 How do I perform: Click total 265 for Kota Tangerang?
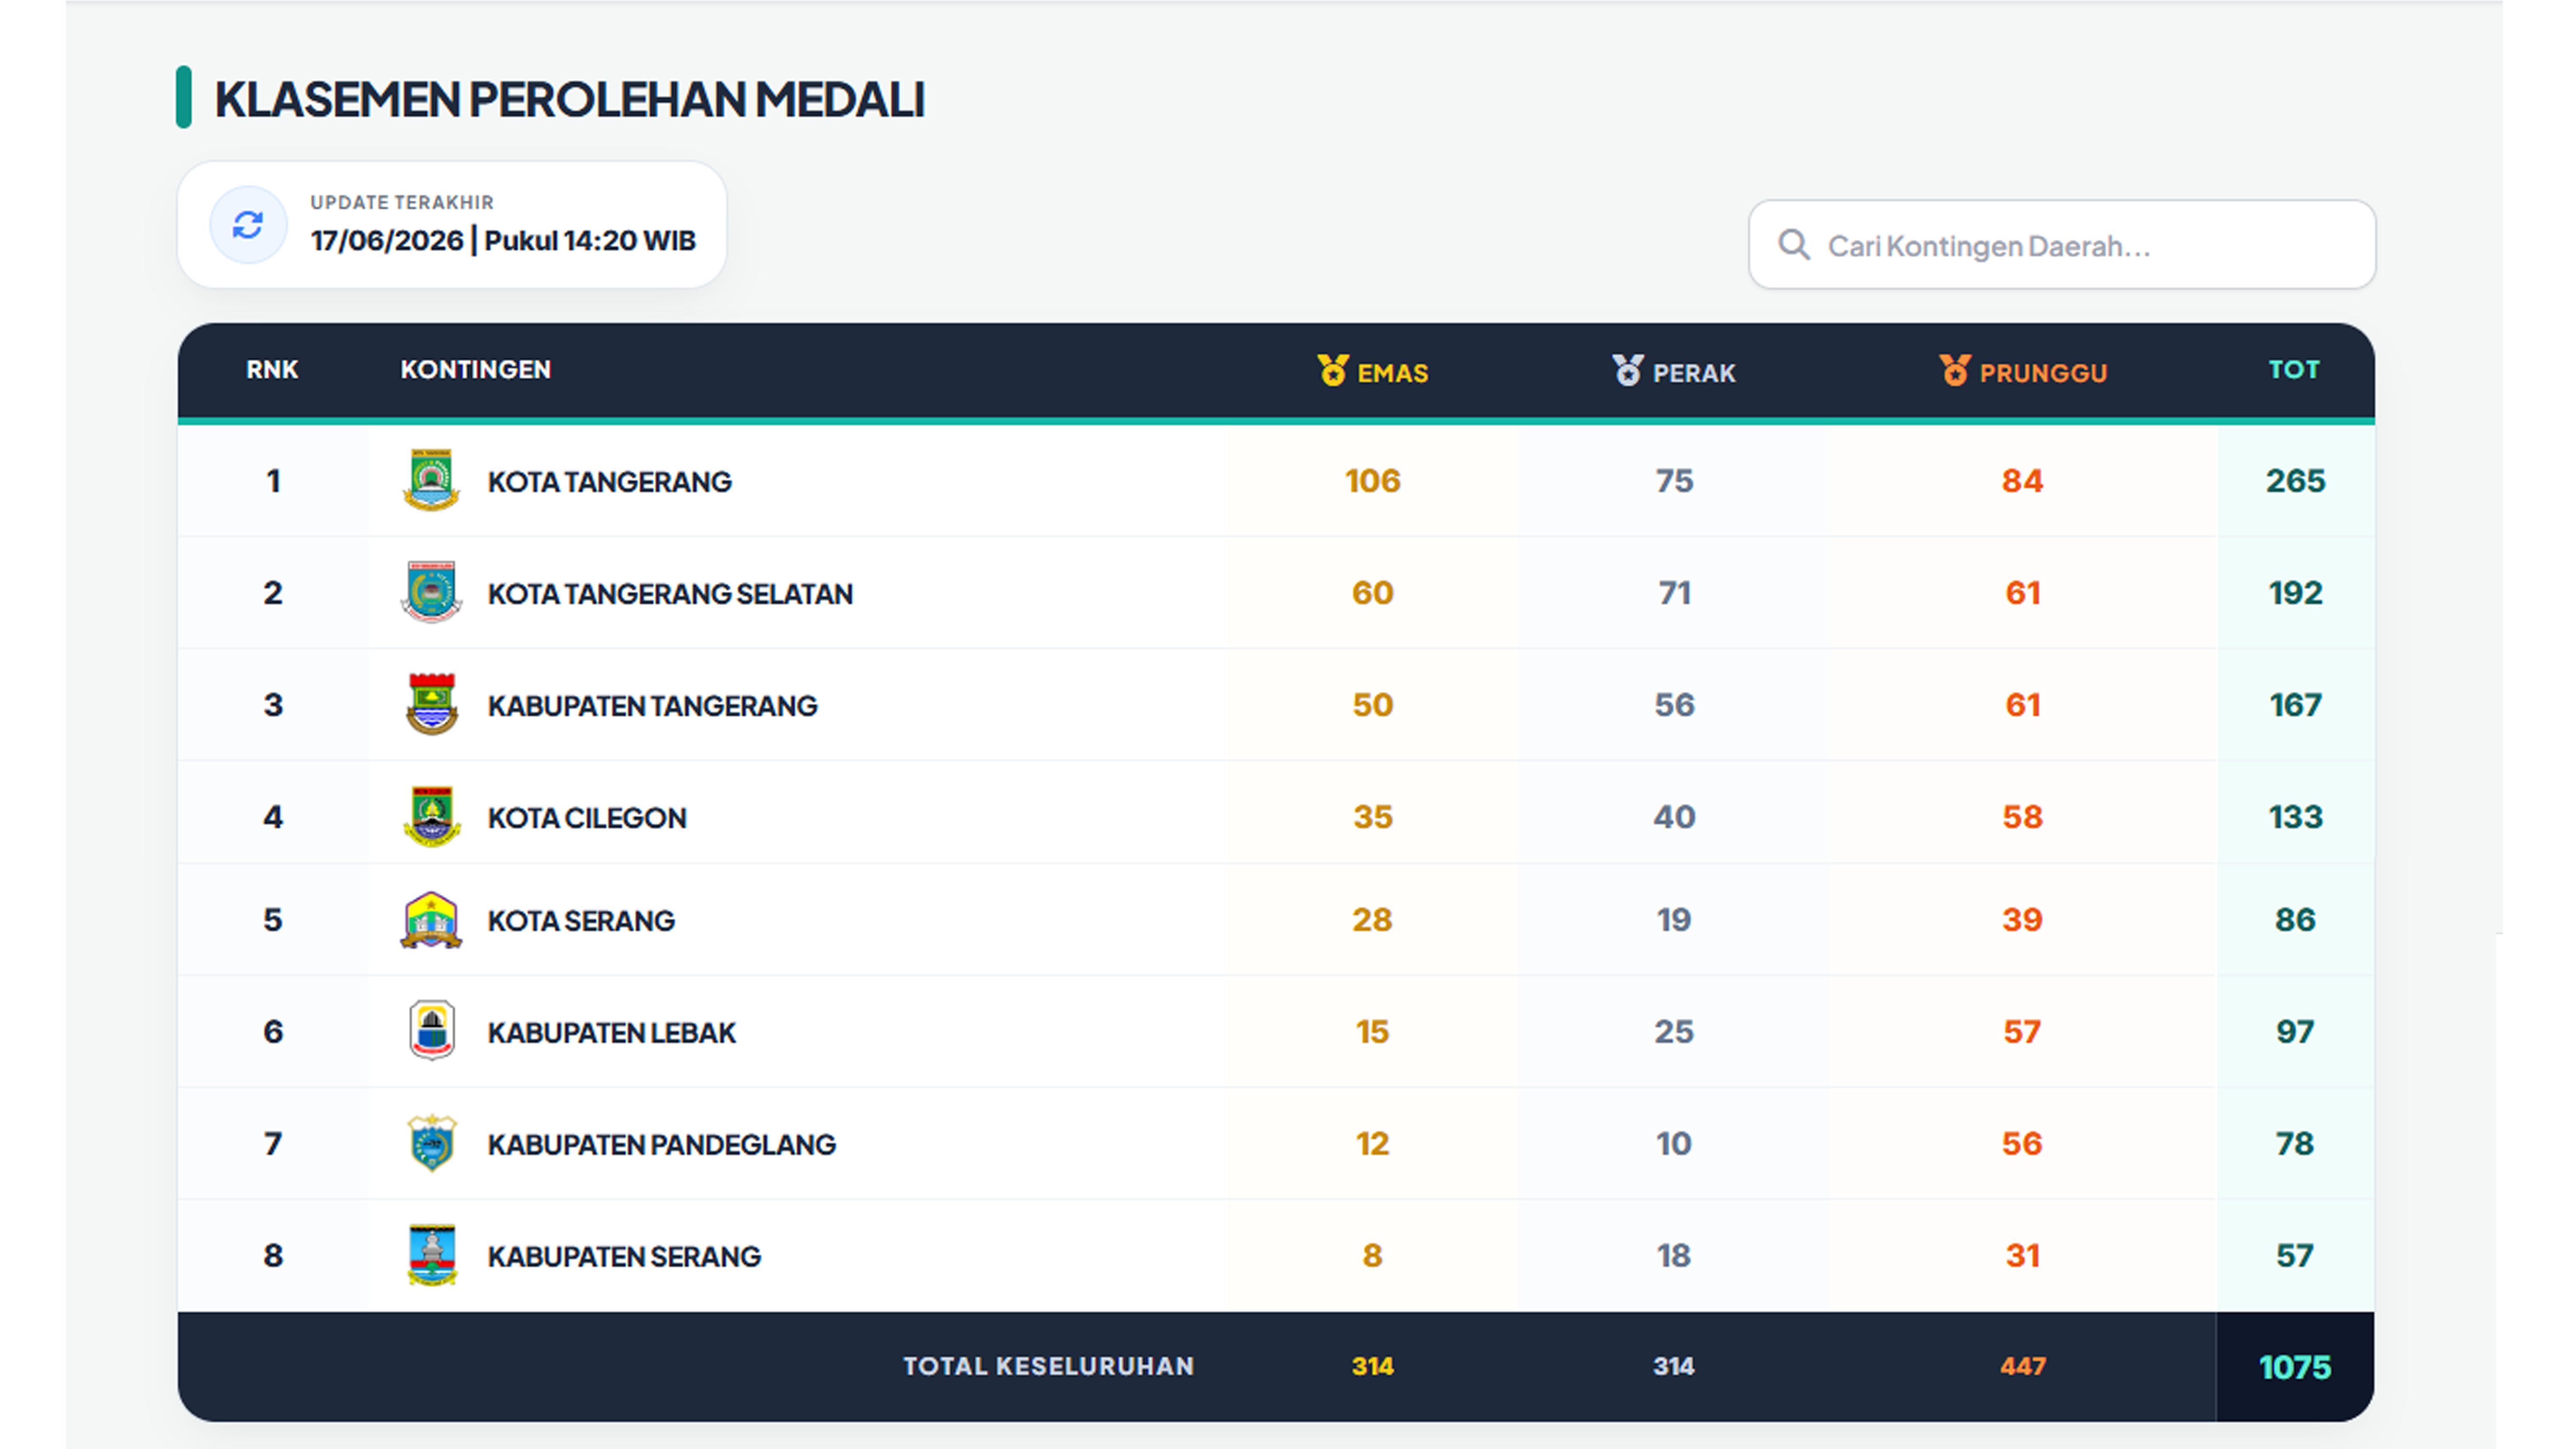click(2296, 481)
